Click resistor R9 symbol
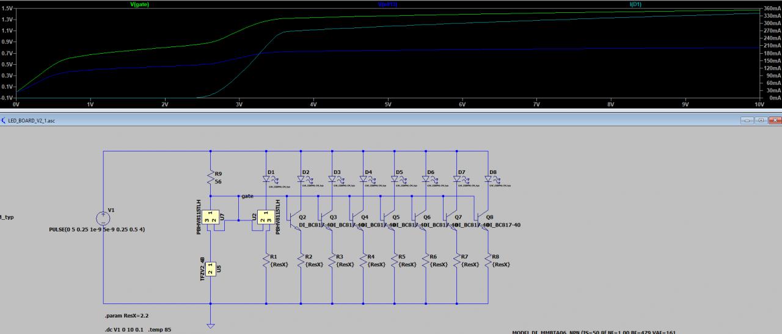The image size is (782, 334). pos(211,178)
